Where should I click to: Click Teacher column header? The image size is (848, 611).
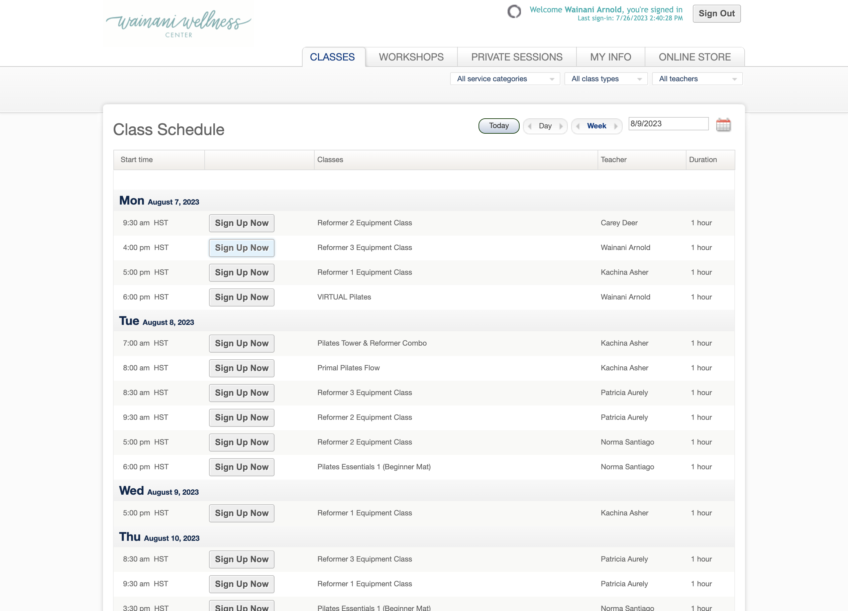pos(642,160)
